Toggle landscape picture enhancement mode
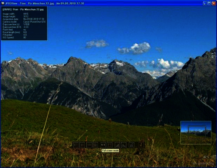Screen dimensions: 217x168 [132, 145]
